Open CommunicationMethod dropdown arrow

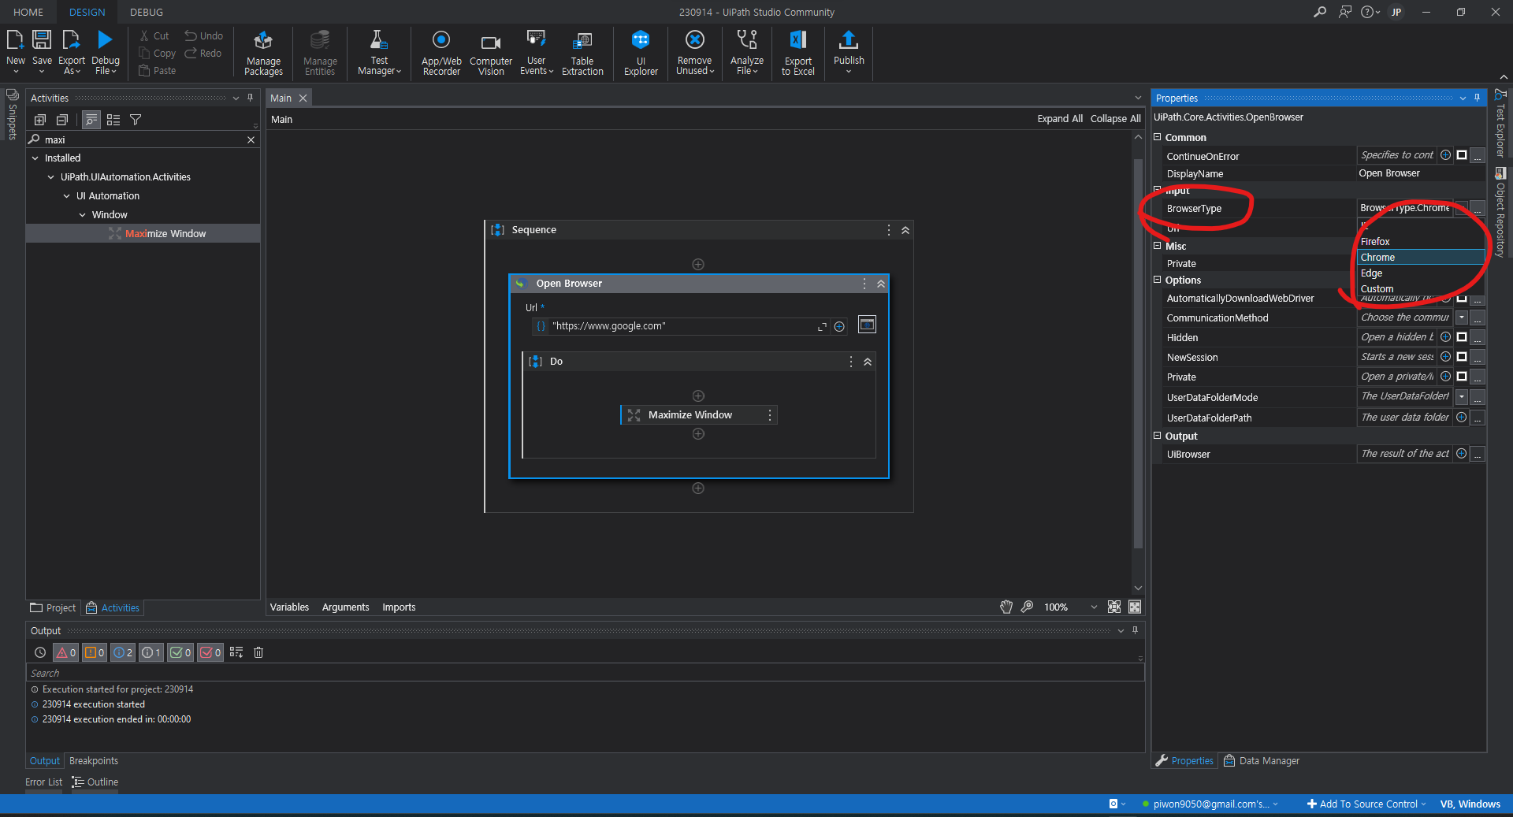pyautogui.click(x=1462, y=318)
